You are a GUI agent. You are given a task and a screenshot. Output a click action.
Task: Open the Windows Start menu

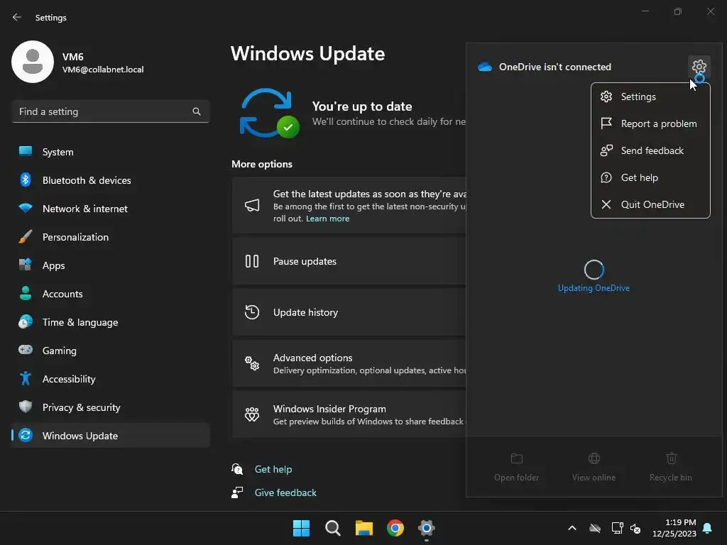301,528
